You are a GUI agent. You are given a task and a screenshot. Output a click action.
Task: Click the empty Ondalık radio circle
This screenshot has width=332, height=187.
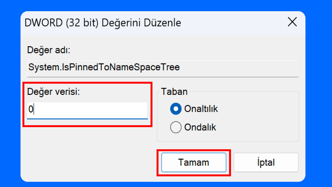[176, 127]
